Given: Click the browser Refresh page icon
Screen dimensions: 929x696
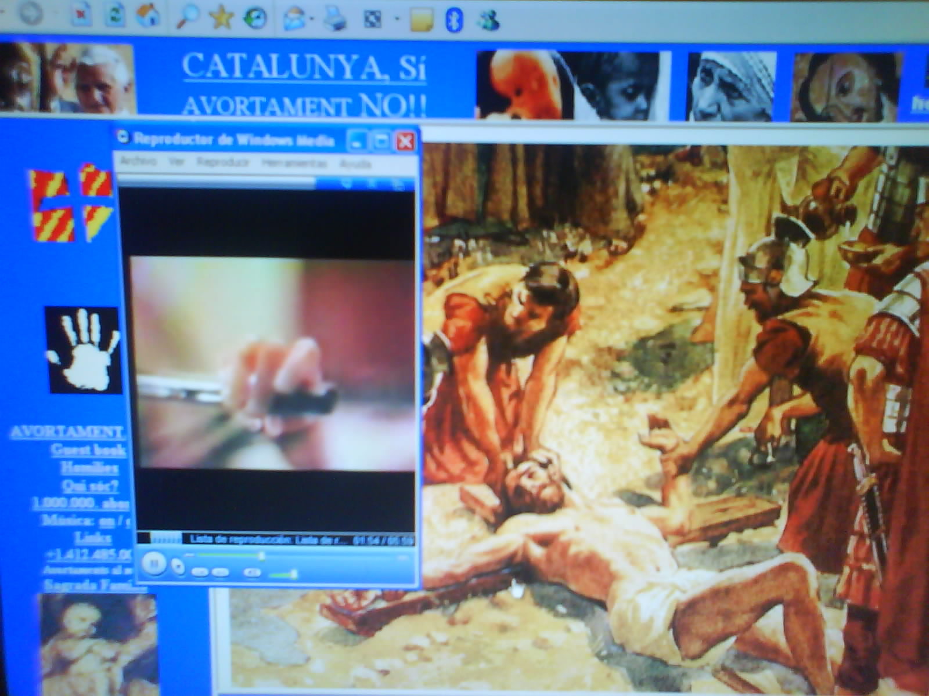Looking at the screenshot, I should [116, 15].
